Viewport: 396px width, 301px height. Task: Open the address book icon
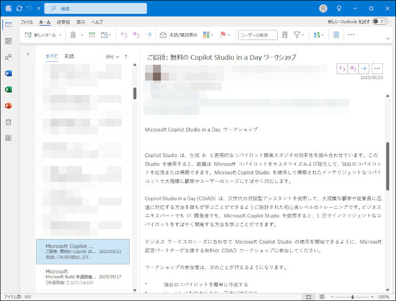(285, 35)
